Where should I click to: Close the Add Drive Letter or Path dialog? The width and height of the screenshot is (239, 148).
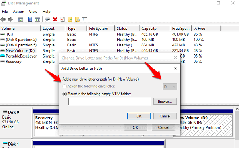tap(176, 68)
